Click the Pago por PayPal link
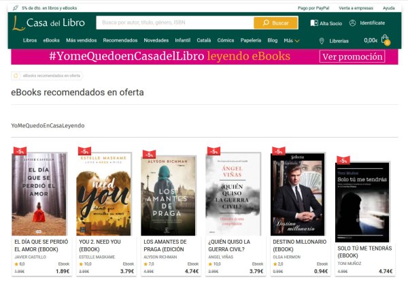This screenshot has height=284, width=408. 313,8
